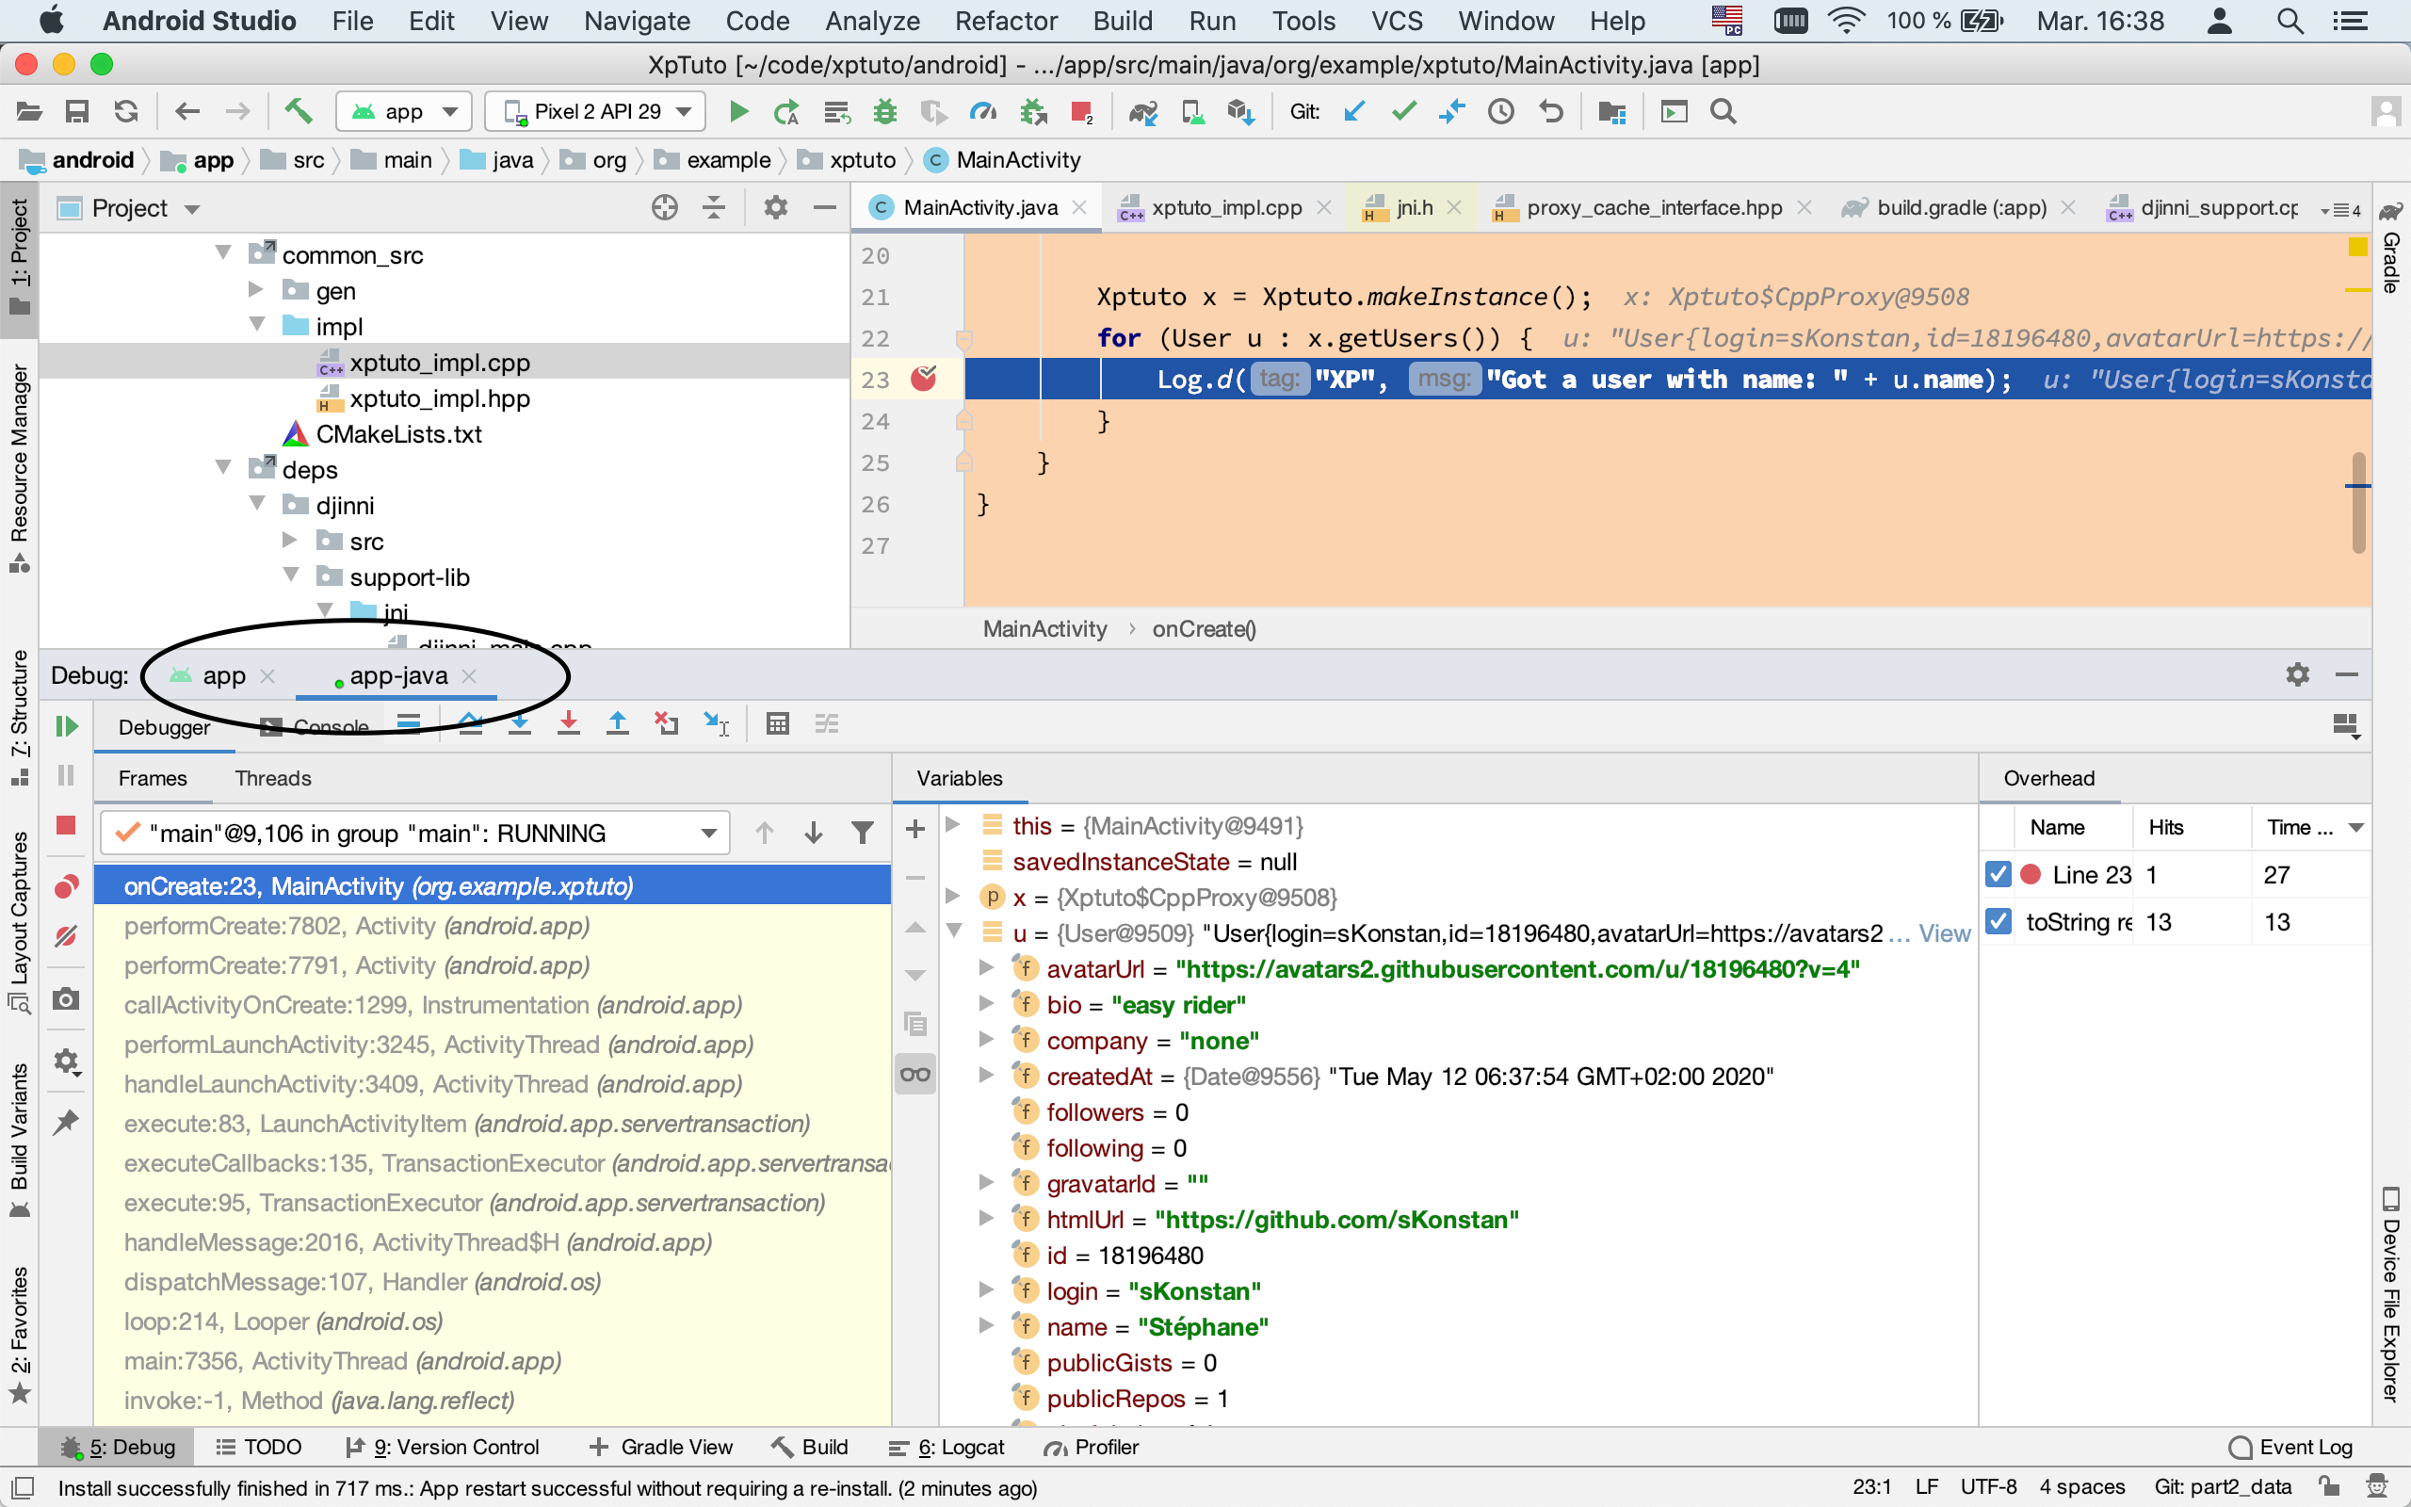Click the Evaluate Expression calculator icon
Screen dimensions: 2411x1507
pyautogui.click(x=777, y=724)
